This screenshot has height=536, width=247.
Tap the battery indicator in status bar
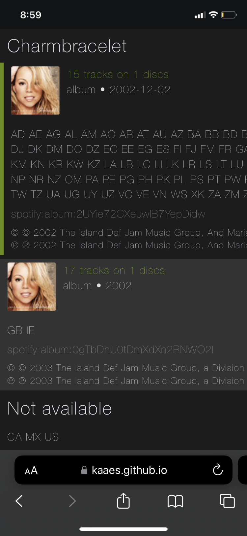(229, 15)
